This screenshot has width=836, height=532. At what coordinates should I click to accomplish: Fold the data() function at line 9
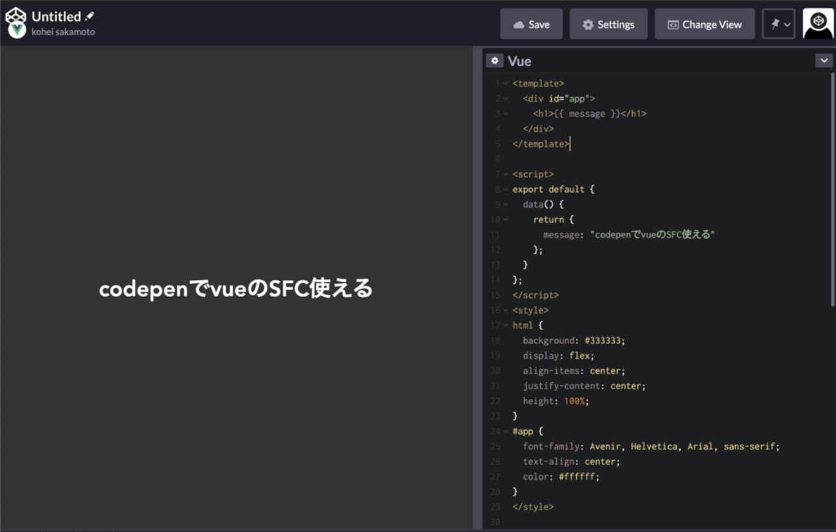pyautogui.click(x=505, y=205)
